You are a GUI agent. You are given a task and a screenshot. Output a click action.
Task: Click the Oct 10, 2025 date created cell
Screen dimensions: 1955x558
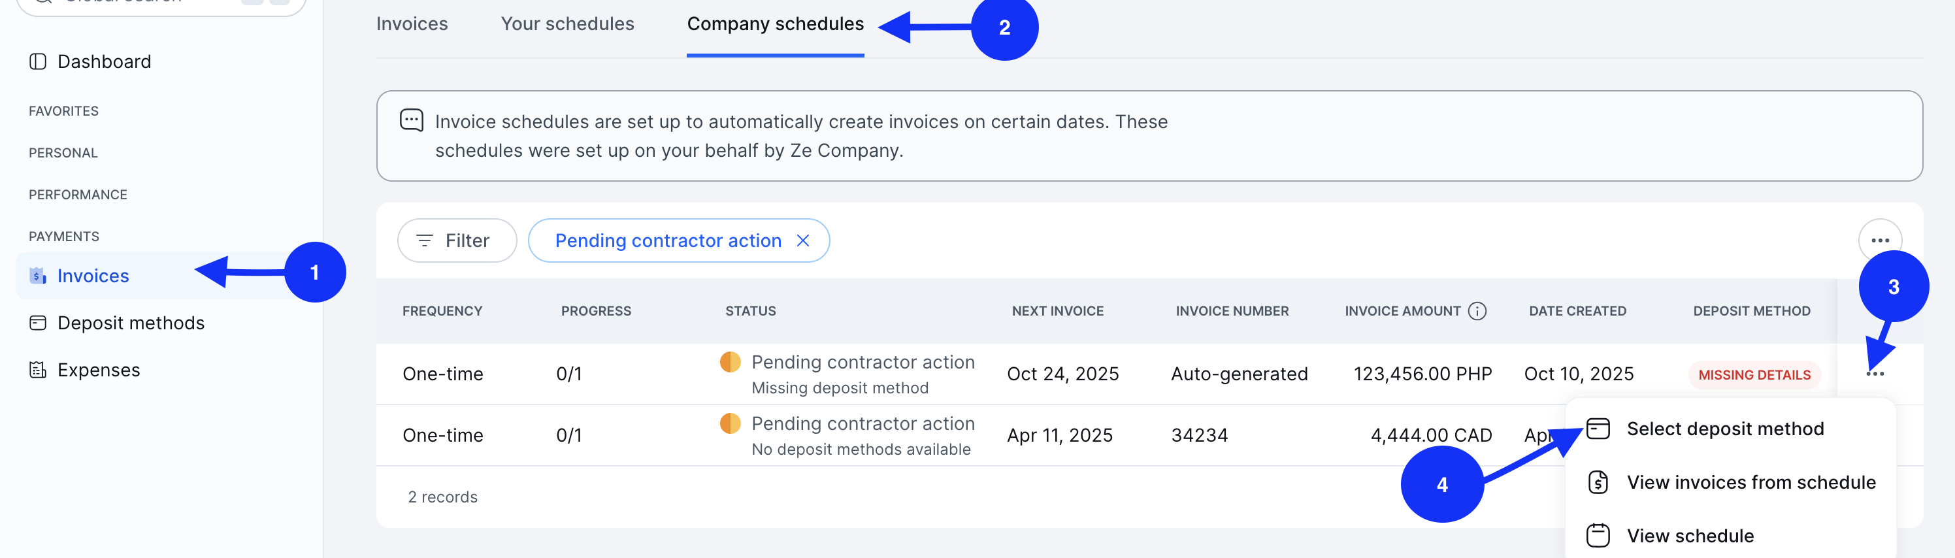pyautogui.click(x=1579, y=374)
